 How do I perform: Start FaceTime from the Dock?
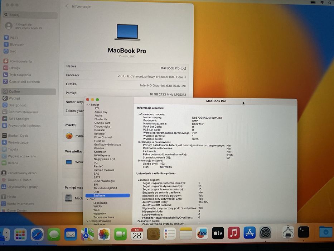(x=120, y=234)
